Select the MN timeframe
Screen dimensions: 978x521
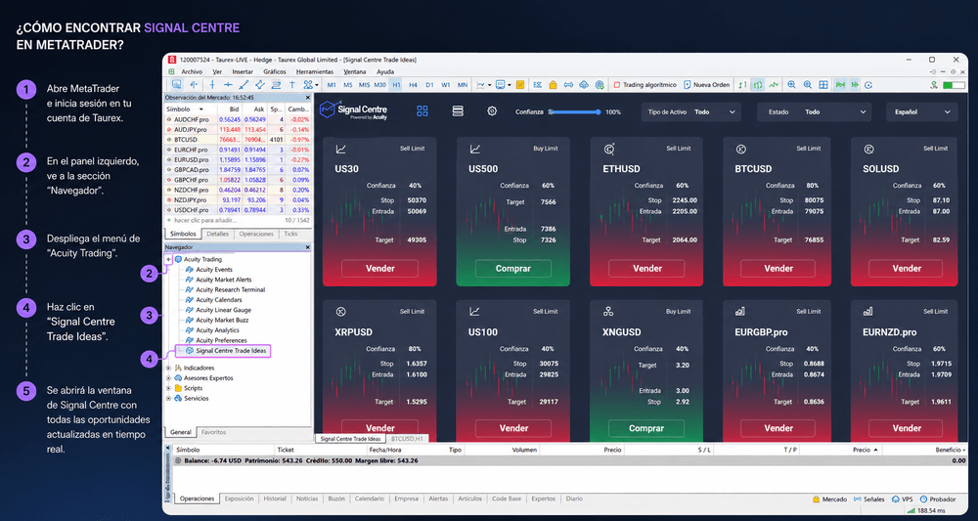(x=463, y=85)
